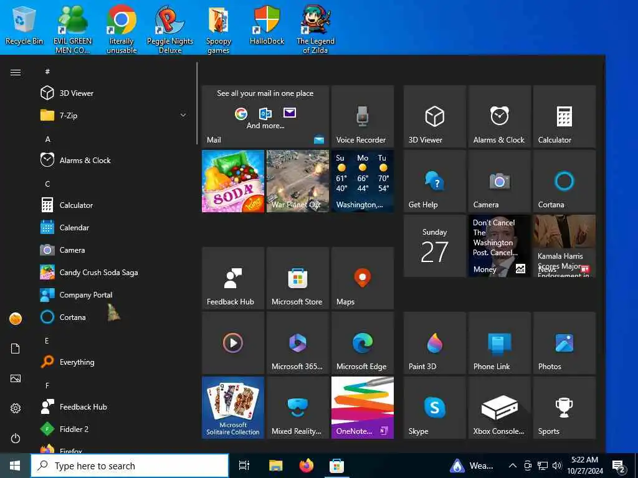638x478 pixels.
Task: Open the OneNote tile
Action: pyautogui.click(x=363, y=407)
